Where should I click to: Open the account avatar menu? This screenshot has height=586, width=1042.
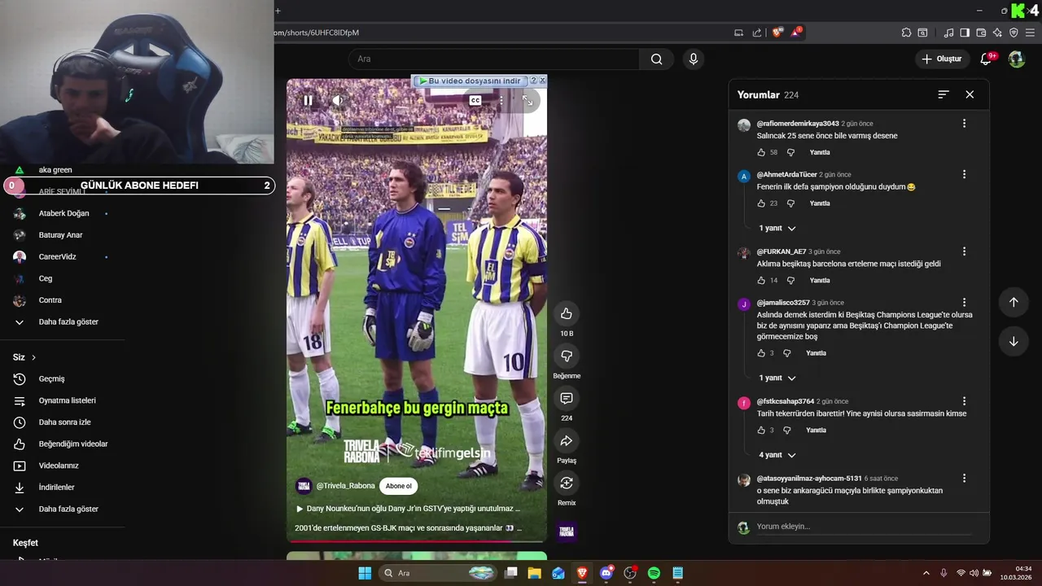1017,59
